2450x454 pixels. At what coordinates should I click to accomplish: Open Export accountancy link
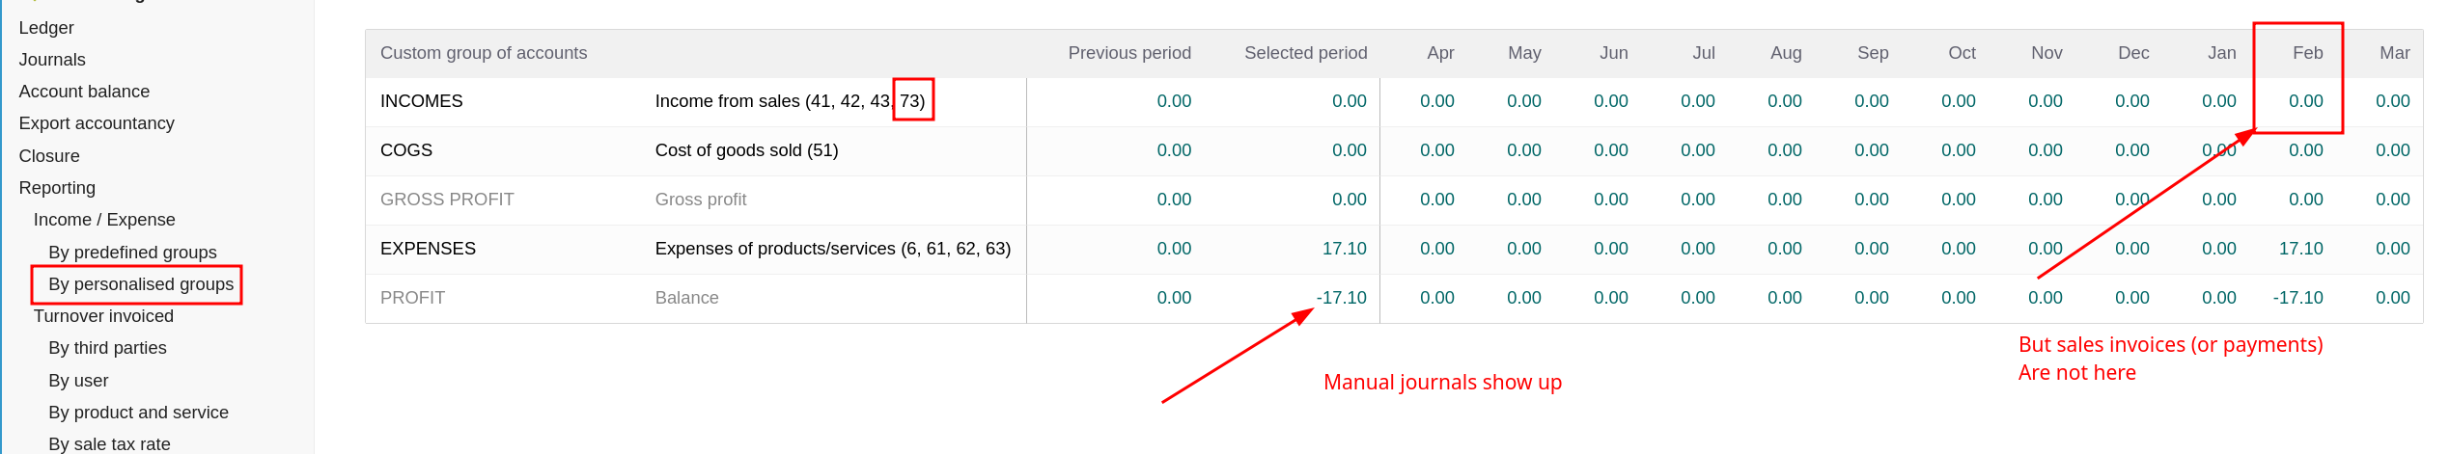tap(97, 123)
